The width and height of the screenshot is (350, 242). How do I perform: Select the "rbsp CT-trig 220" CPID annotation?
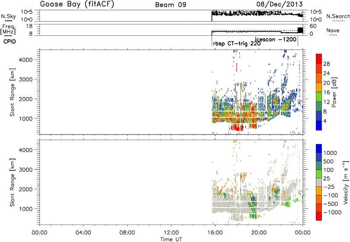click(x=237, y=44)
